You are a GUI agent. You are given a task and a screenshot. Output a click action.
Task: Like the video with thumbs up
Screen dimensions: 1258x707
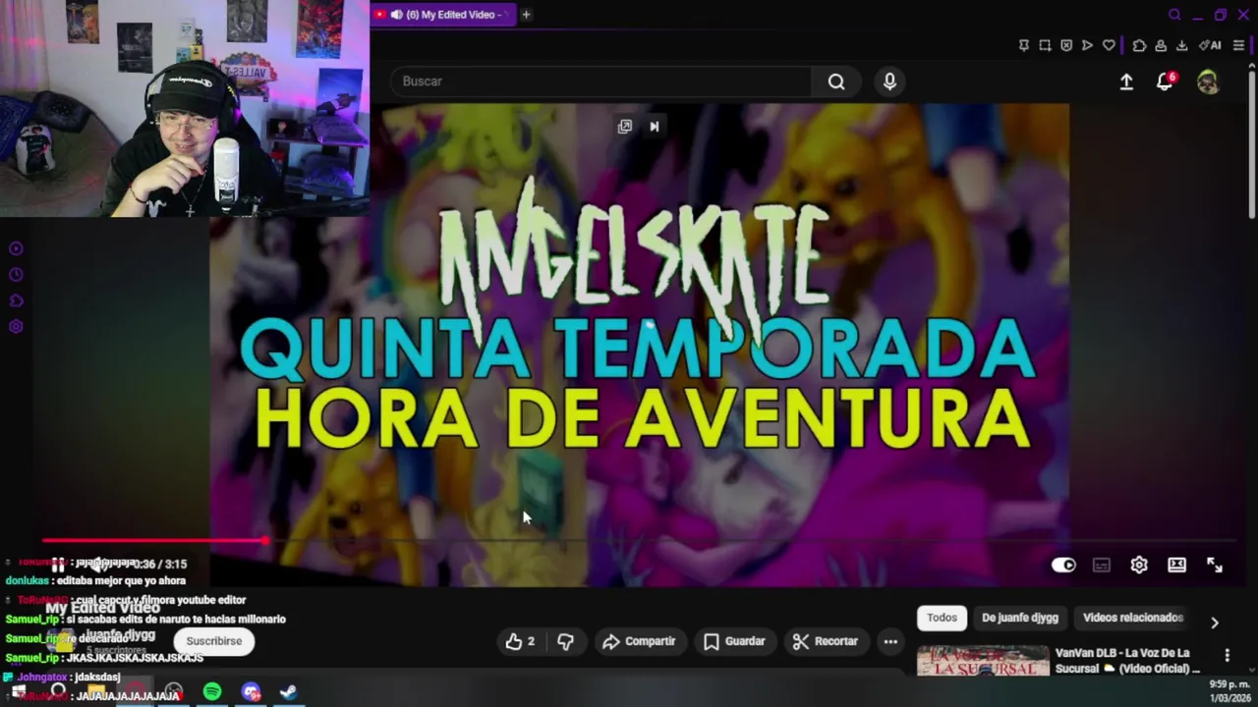click(x=520, y=641)
